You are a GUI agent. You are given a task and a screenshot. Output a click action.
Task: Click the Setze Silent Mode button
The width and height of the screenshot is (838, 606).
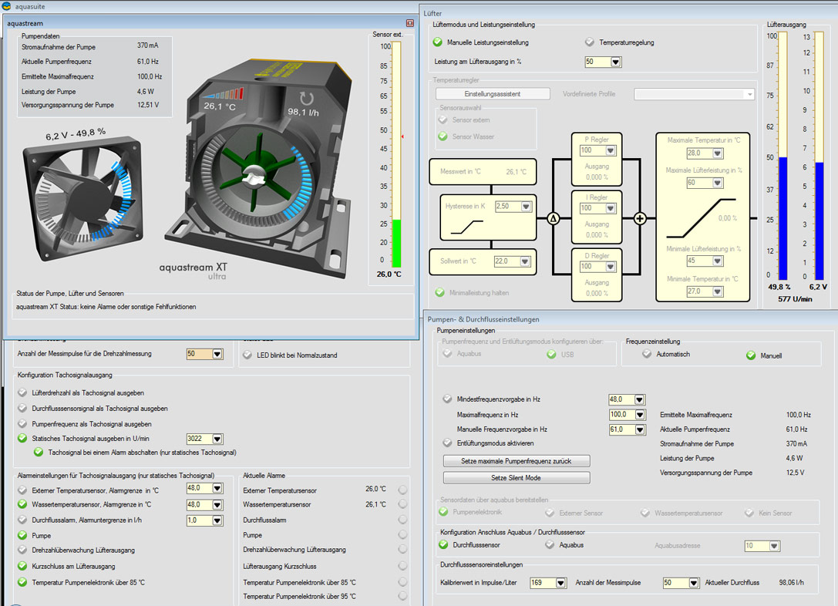[x=517, y=478]
